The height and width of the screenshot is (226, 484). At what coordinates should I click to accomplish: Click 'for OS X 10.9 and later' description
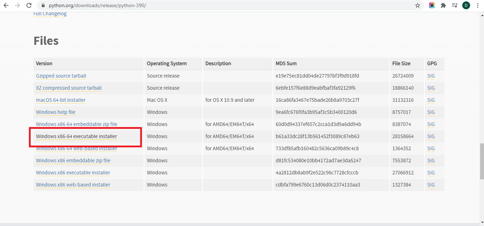(x=230, y=100)
